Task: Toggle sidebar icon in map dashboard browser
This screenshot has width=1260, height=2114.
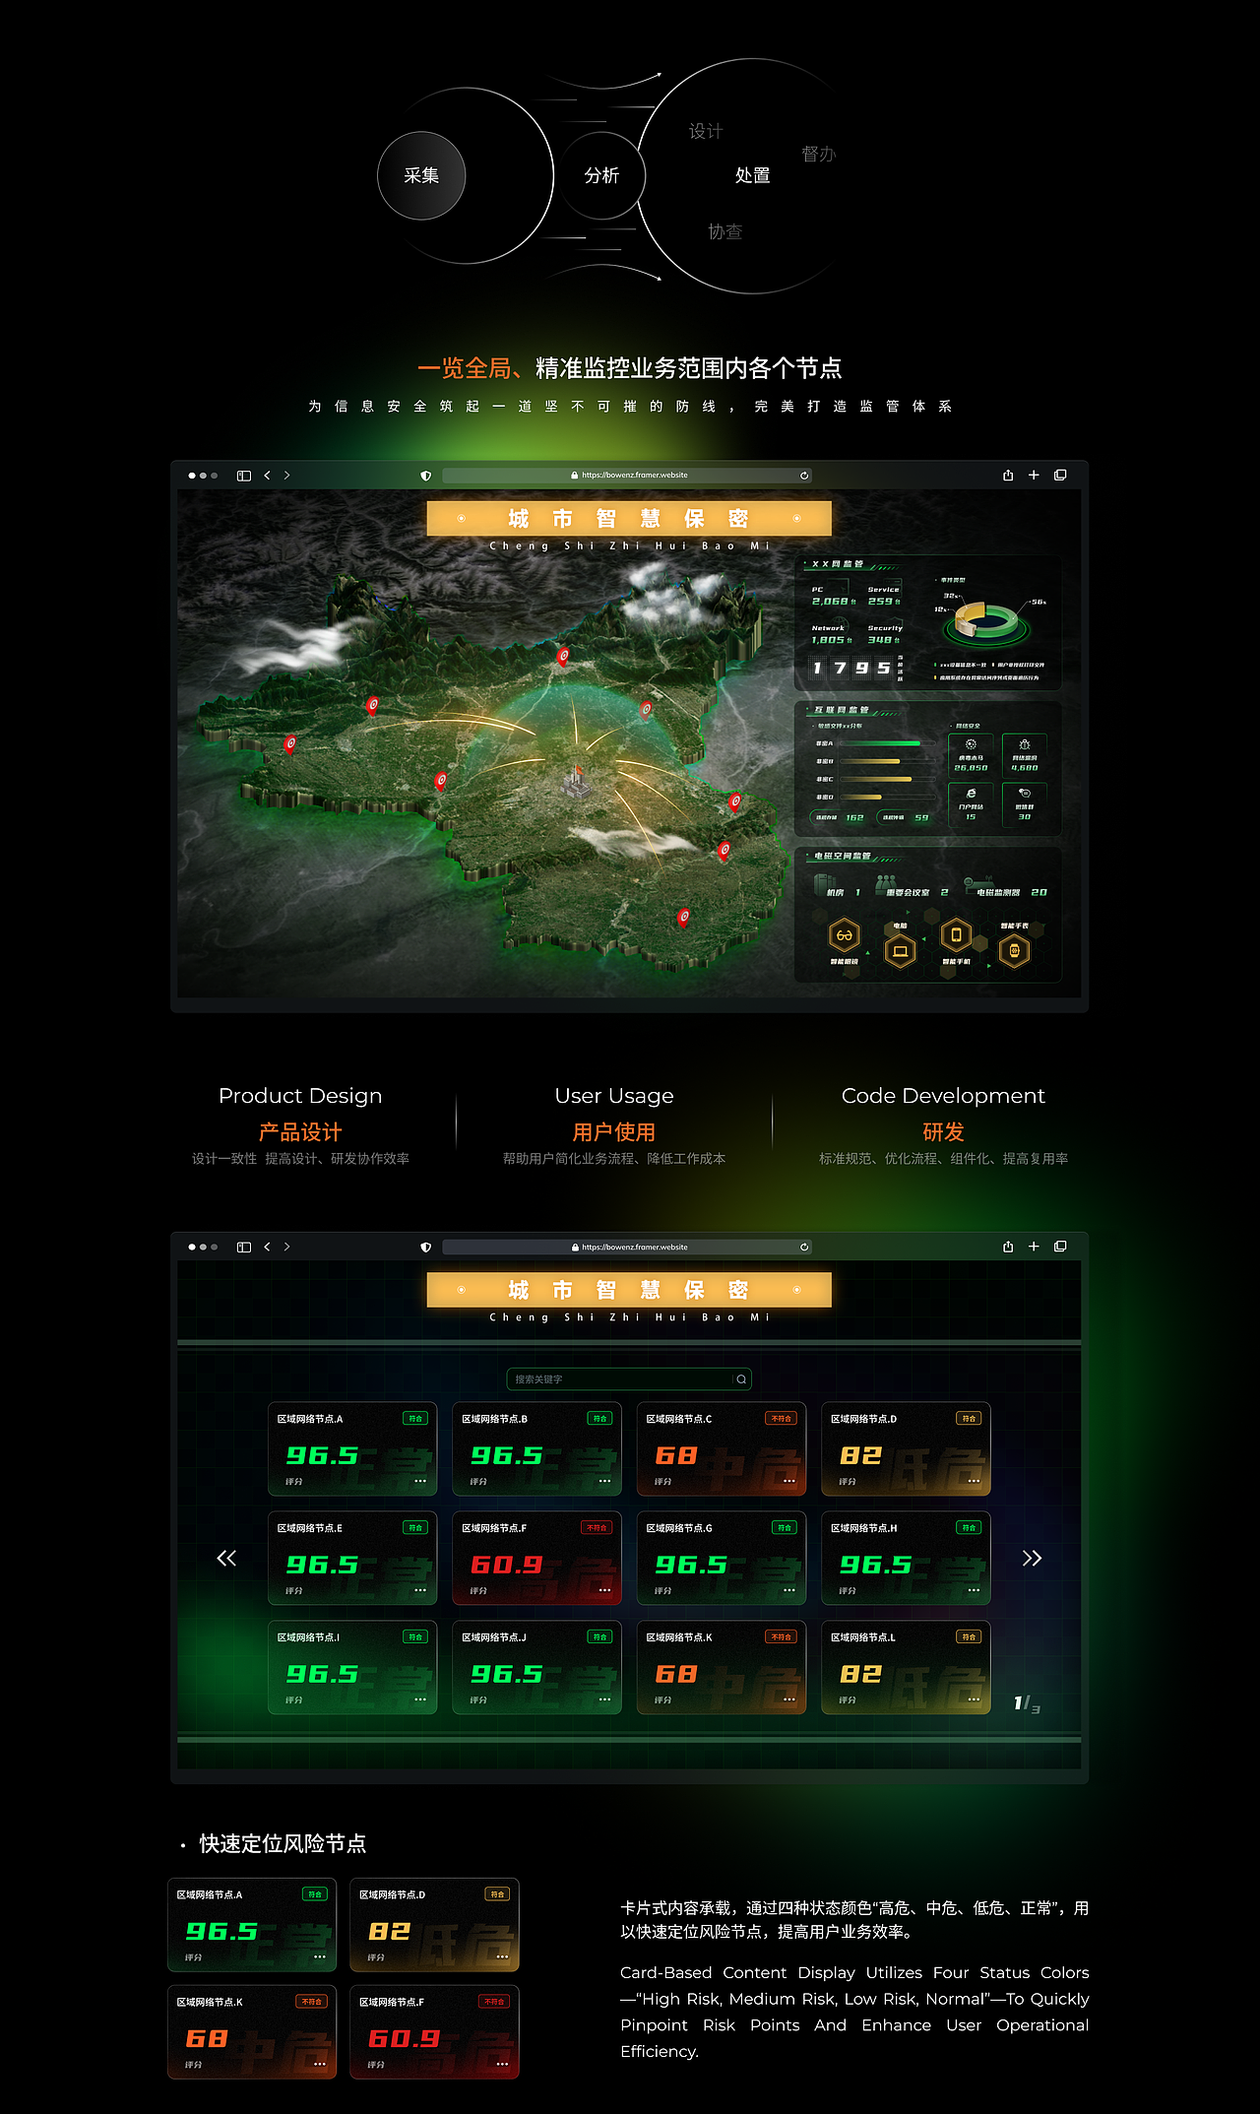Action: tap(244, 476)
